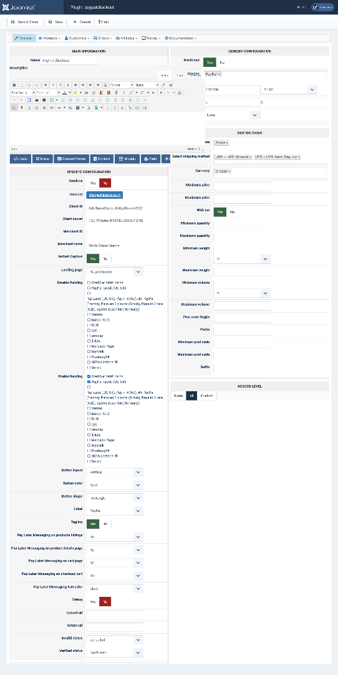The height and width of the screenshot is (675, 338).
Task: Open the Landing page dropdown
Action: pyautogui.click(x=115, y=272)
